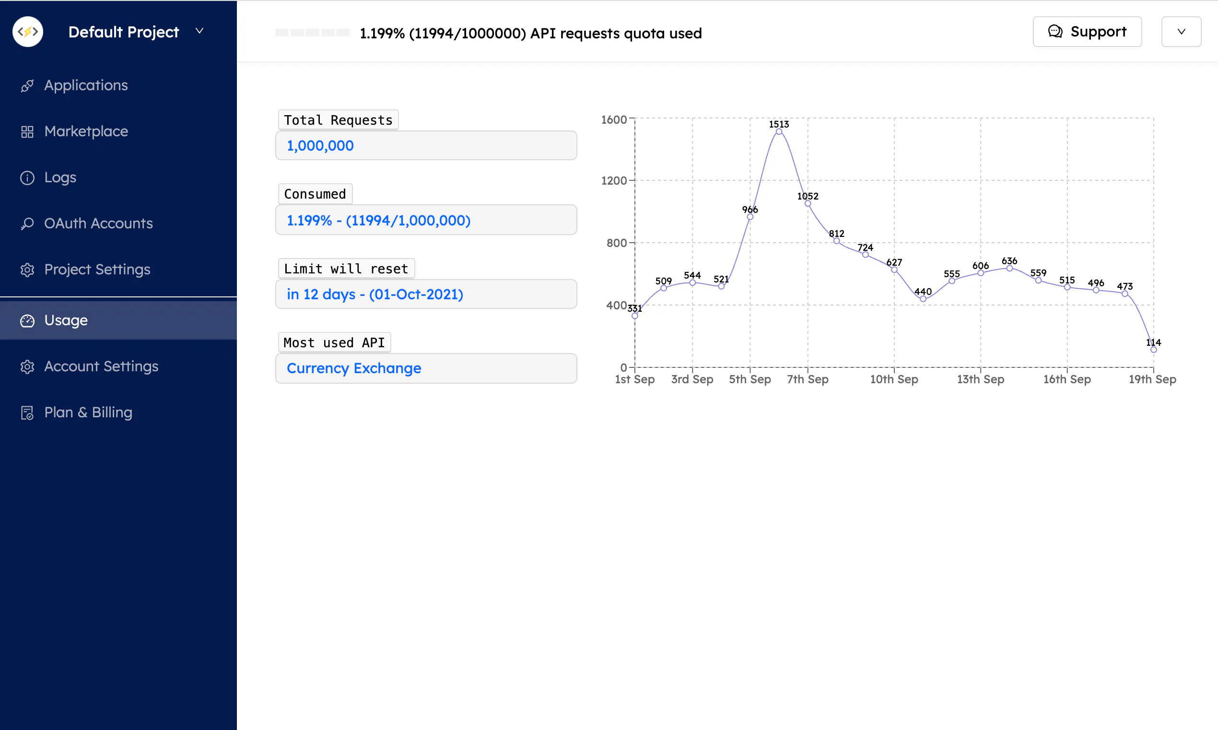Click the OAuth Accounts key icon
Image resolution: width=1218 pixels, height=730 pixels.
point(27,224)
